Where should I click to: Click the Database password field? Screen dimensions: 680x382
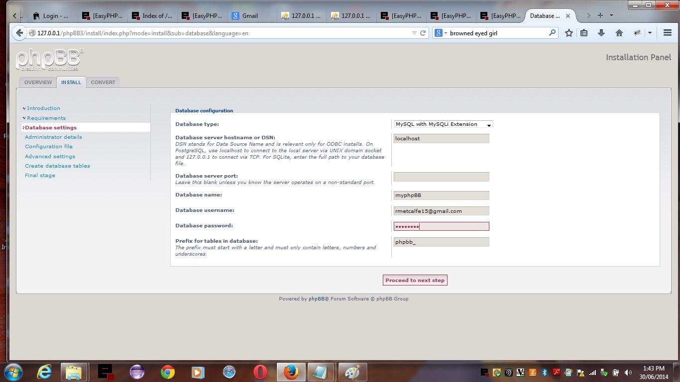(x=441, y=226)
